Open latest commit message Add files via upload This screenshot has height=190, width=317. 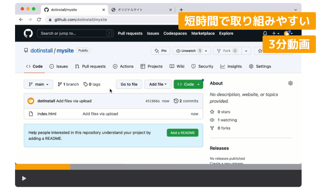74,101
